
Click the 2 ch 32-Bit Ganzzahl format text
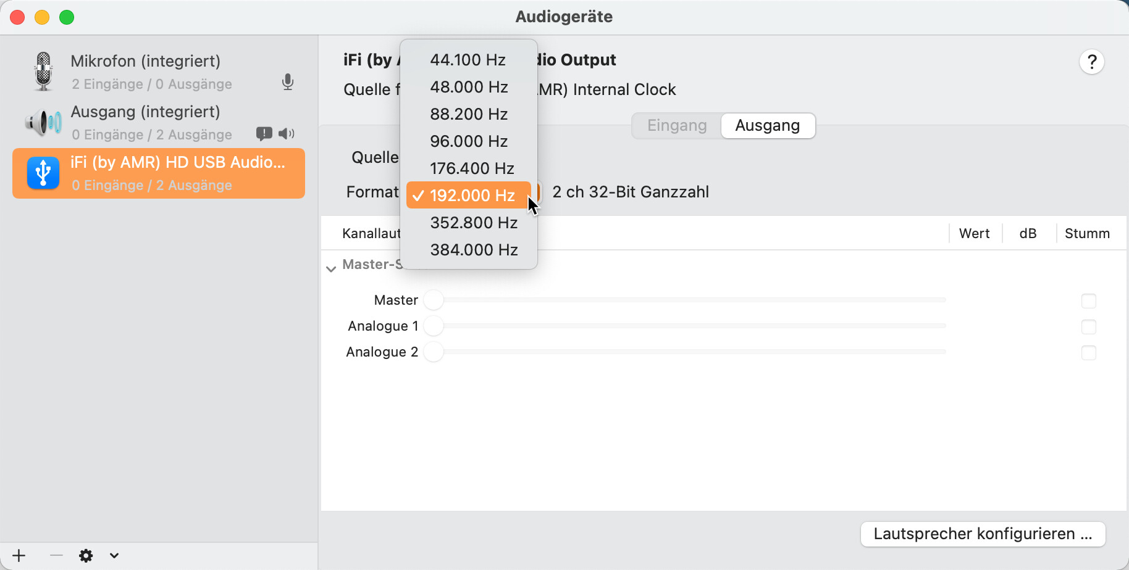631,192
